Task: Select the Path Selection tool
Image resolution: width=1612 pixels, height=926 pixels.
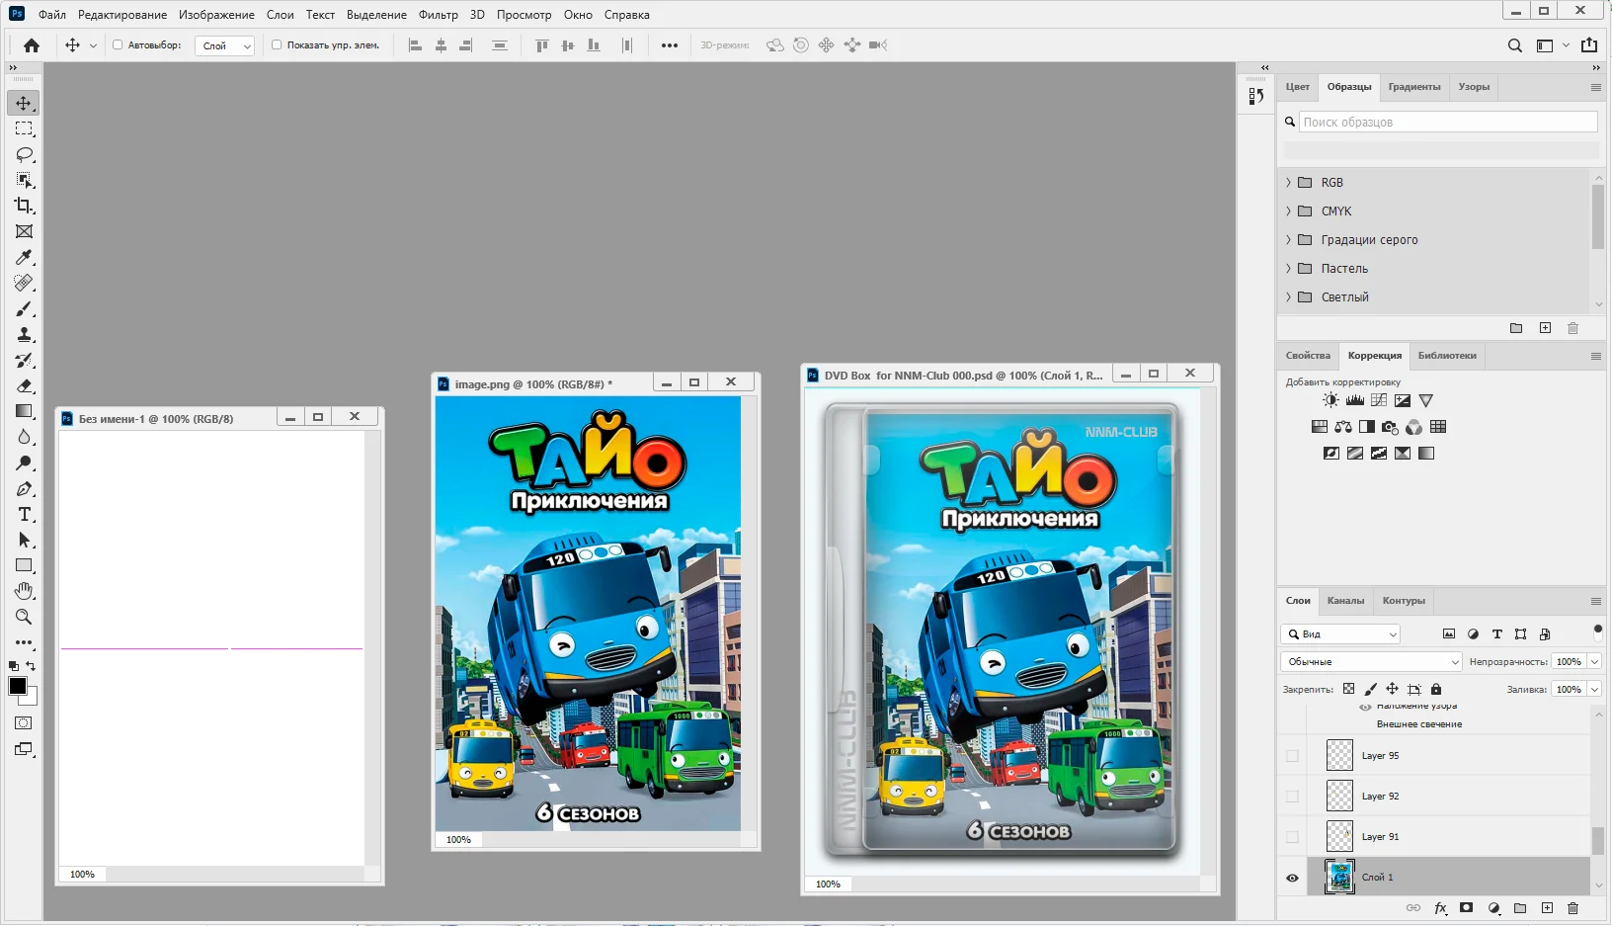Action: (24, 540)
